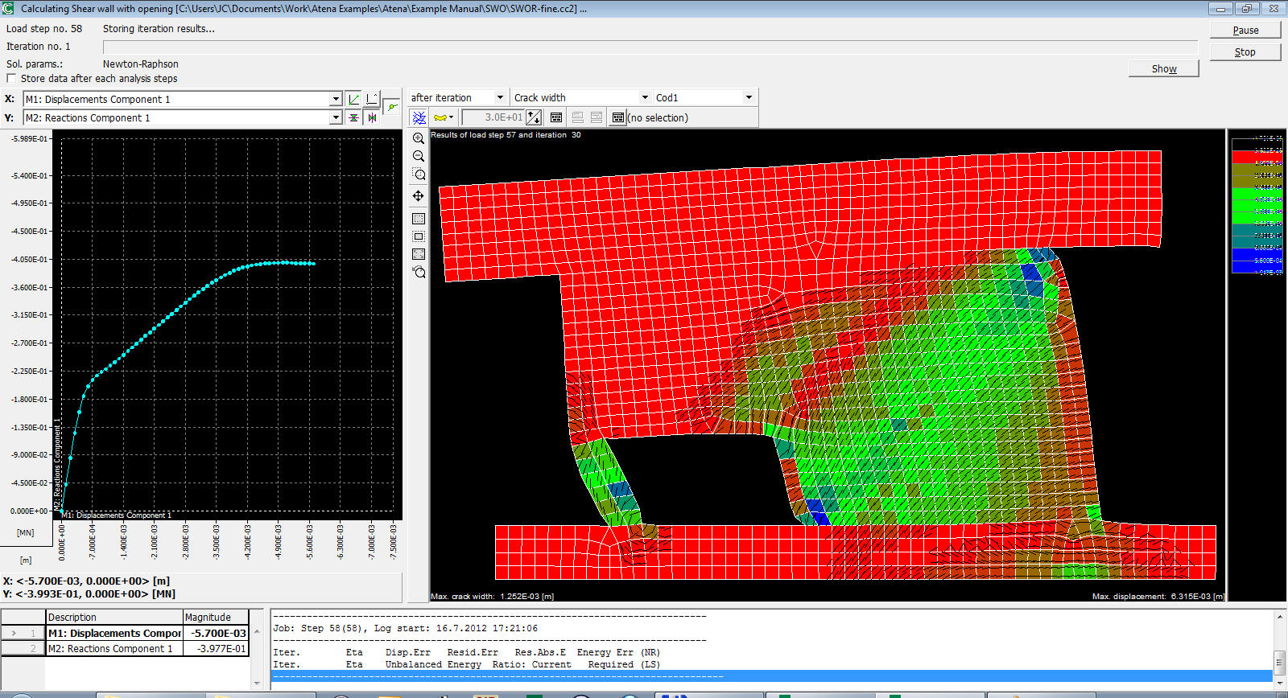Activate the pan move arrows tool
The width and height of the screenshot is (1288, 698).
pyautogui.click(x=419, y=195)
